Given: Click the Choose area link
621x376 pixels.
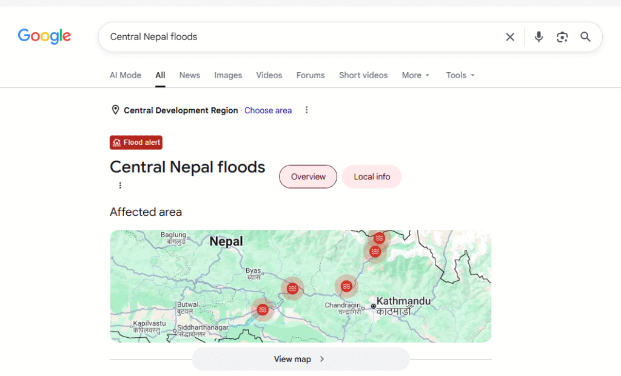Looking at the screenshot, I should [x=267, y=110].
